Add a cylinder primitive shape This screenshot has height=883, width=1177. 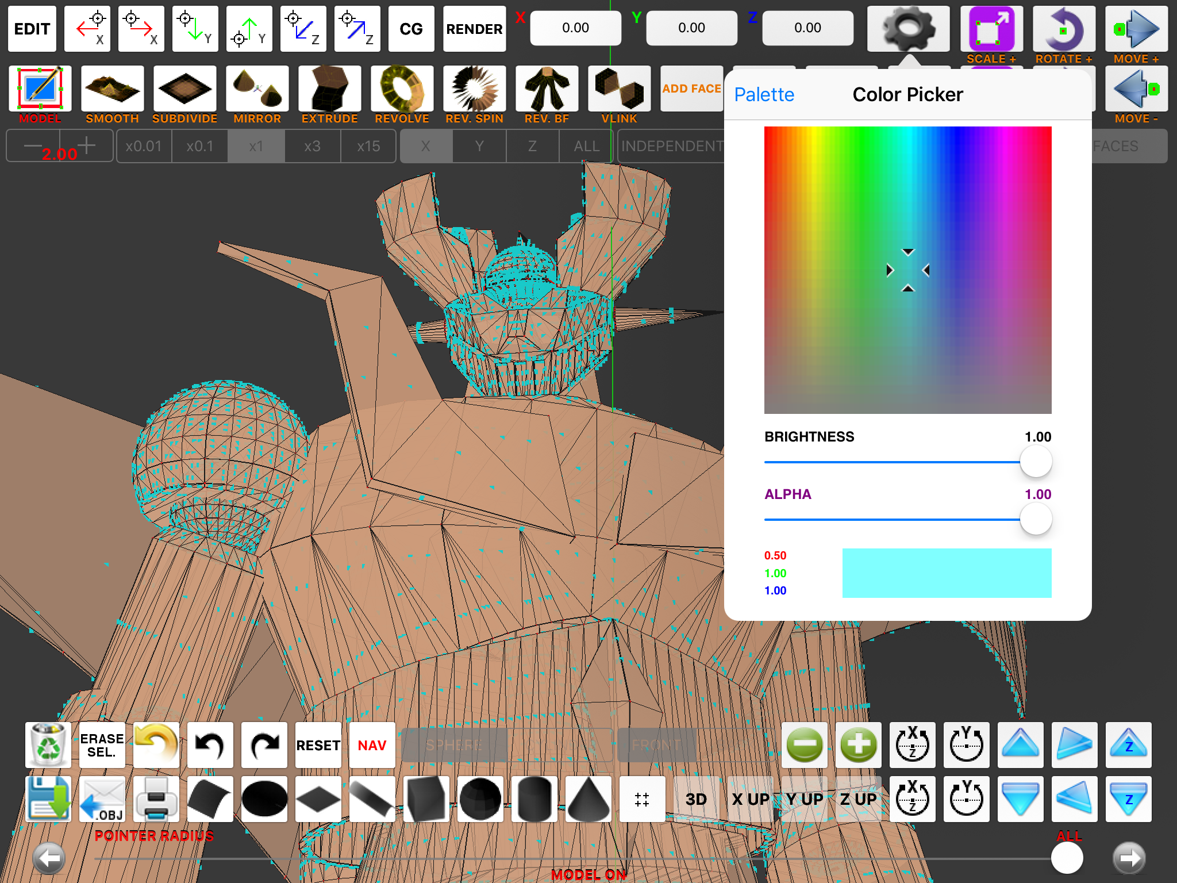coord(534,799)
